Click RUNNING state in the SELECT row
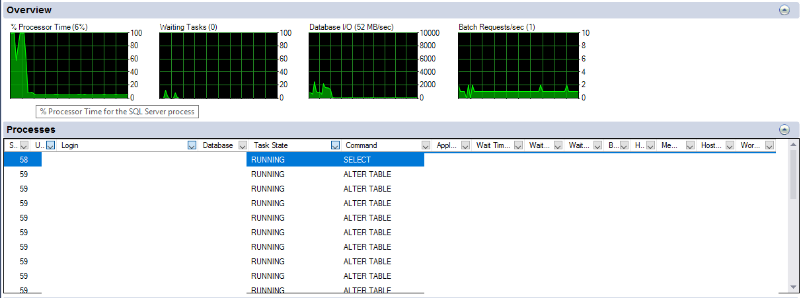801x298 pixels. [293, 160]
